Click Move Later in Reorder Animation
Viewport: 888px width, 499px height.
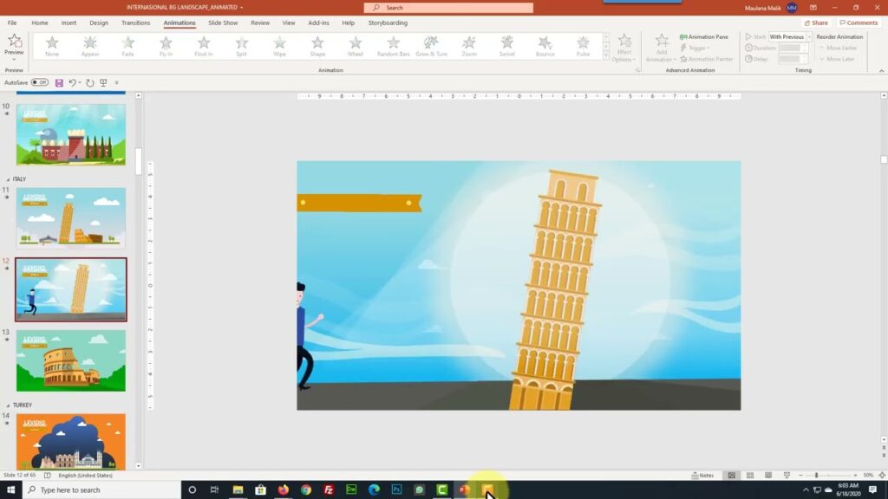[x=837, y=59]
